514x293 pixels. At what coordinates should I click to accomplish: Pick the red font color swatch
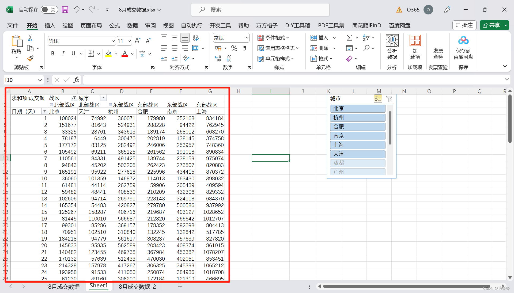tap(125, 54)
